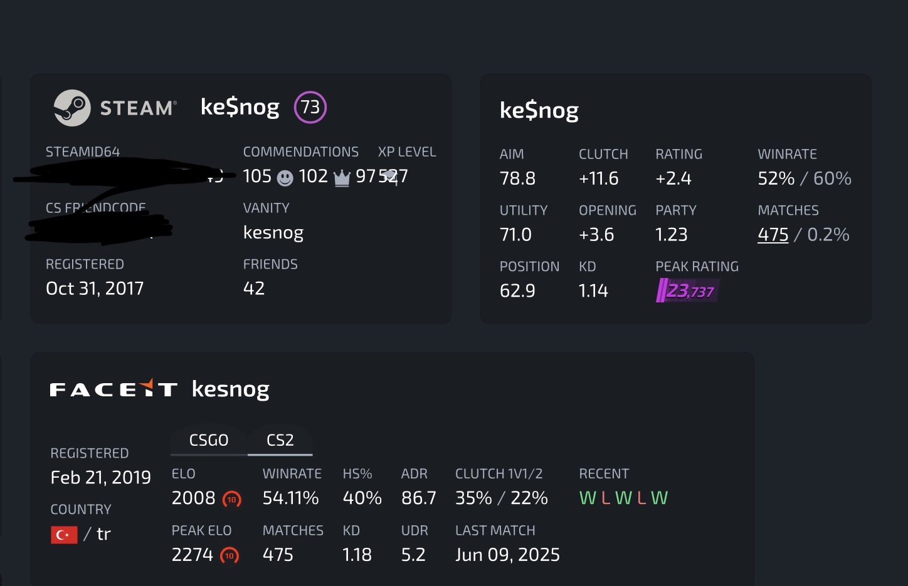
Task: Click the ke$nog heading above AIM stats
Action: pos(539,111)
